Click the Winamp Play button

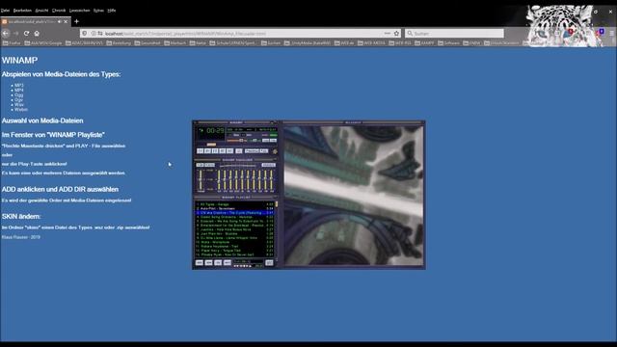208,151
